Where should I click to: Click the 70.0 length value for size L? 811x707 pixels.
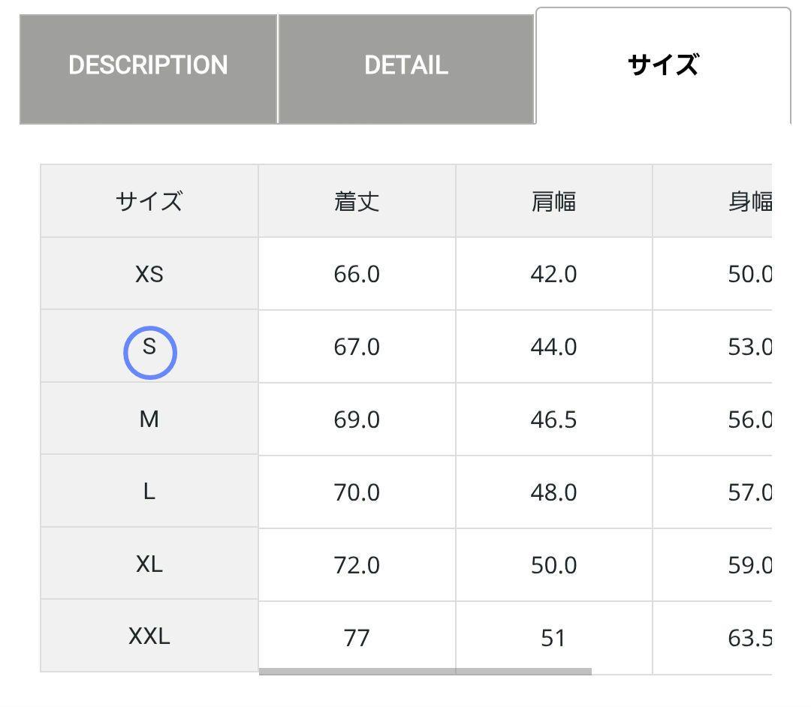tap(356, 492)
